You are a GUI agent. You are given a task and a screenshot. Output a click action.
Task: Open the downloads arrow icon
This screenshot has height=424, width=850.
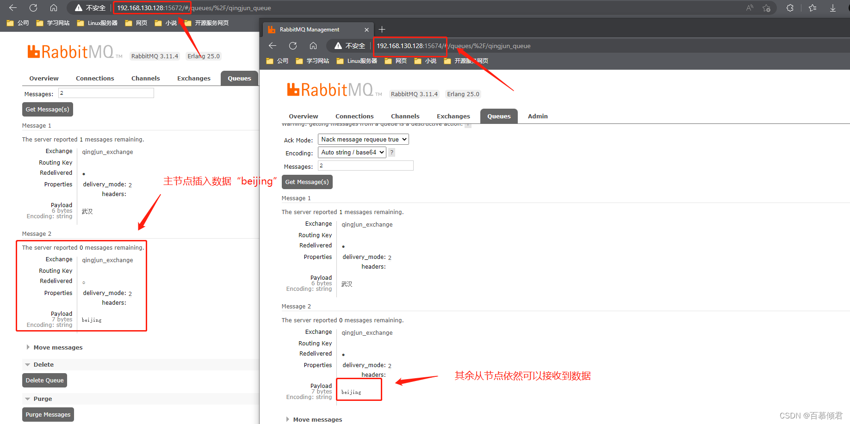click(x=833, y=8)
